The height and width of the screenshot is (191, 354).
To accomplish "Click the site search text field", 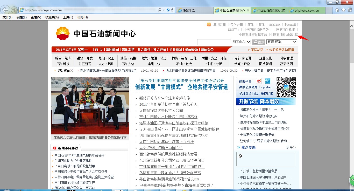I will [214, 42].
